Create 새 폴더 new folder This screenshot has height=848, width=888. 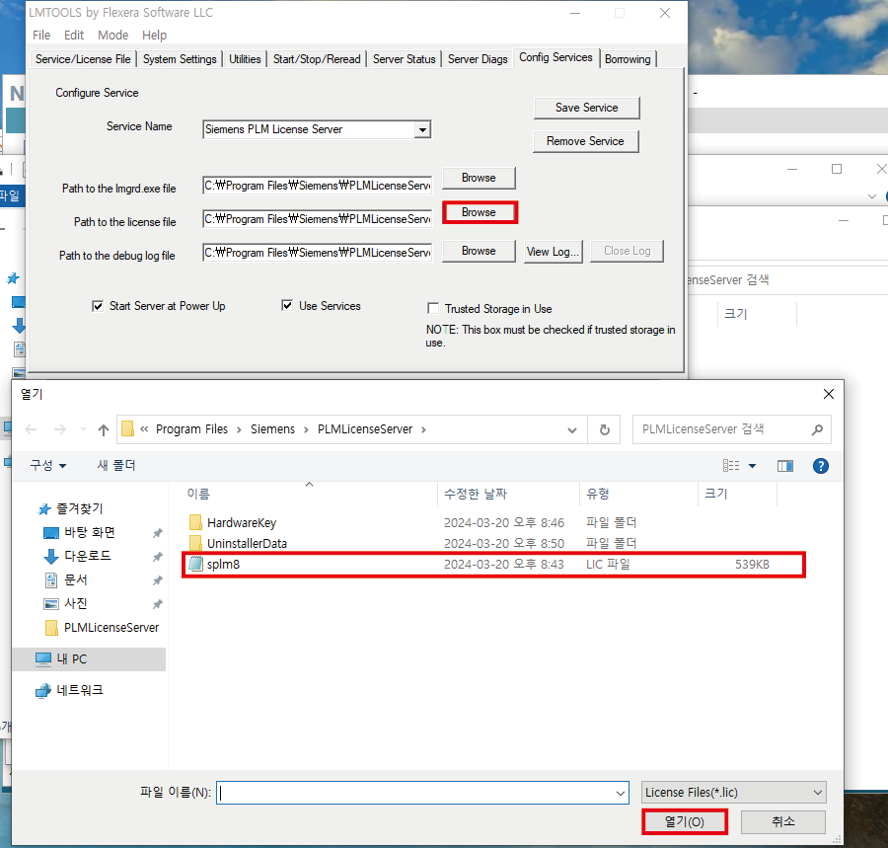tap(116, 466)
